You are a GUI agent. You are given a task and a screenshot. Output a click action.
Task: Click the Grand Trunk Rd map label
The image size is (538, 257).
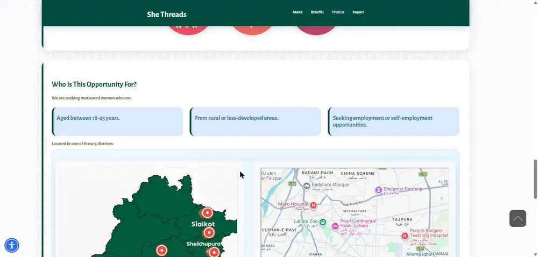[x=350, y=203]
